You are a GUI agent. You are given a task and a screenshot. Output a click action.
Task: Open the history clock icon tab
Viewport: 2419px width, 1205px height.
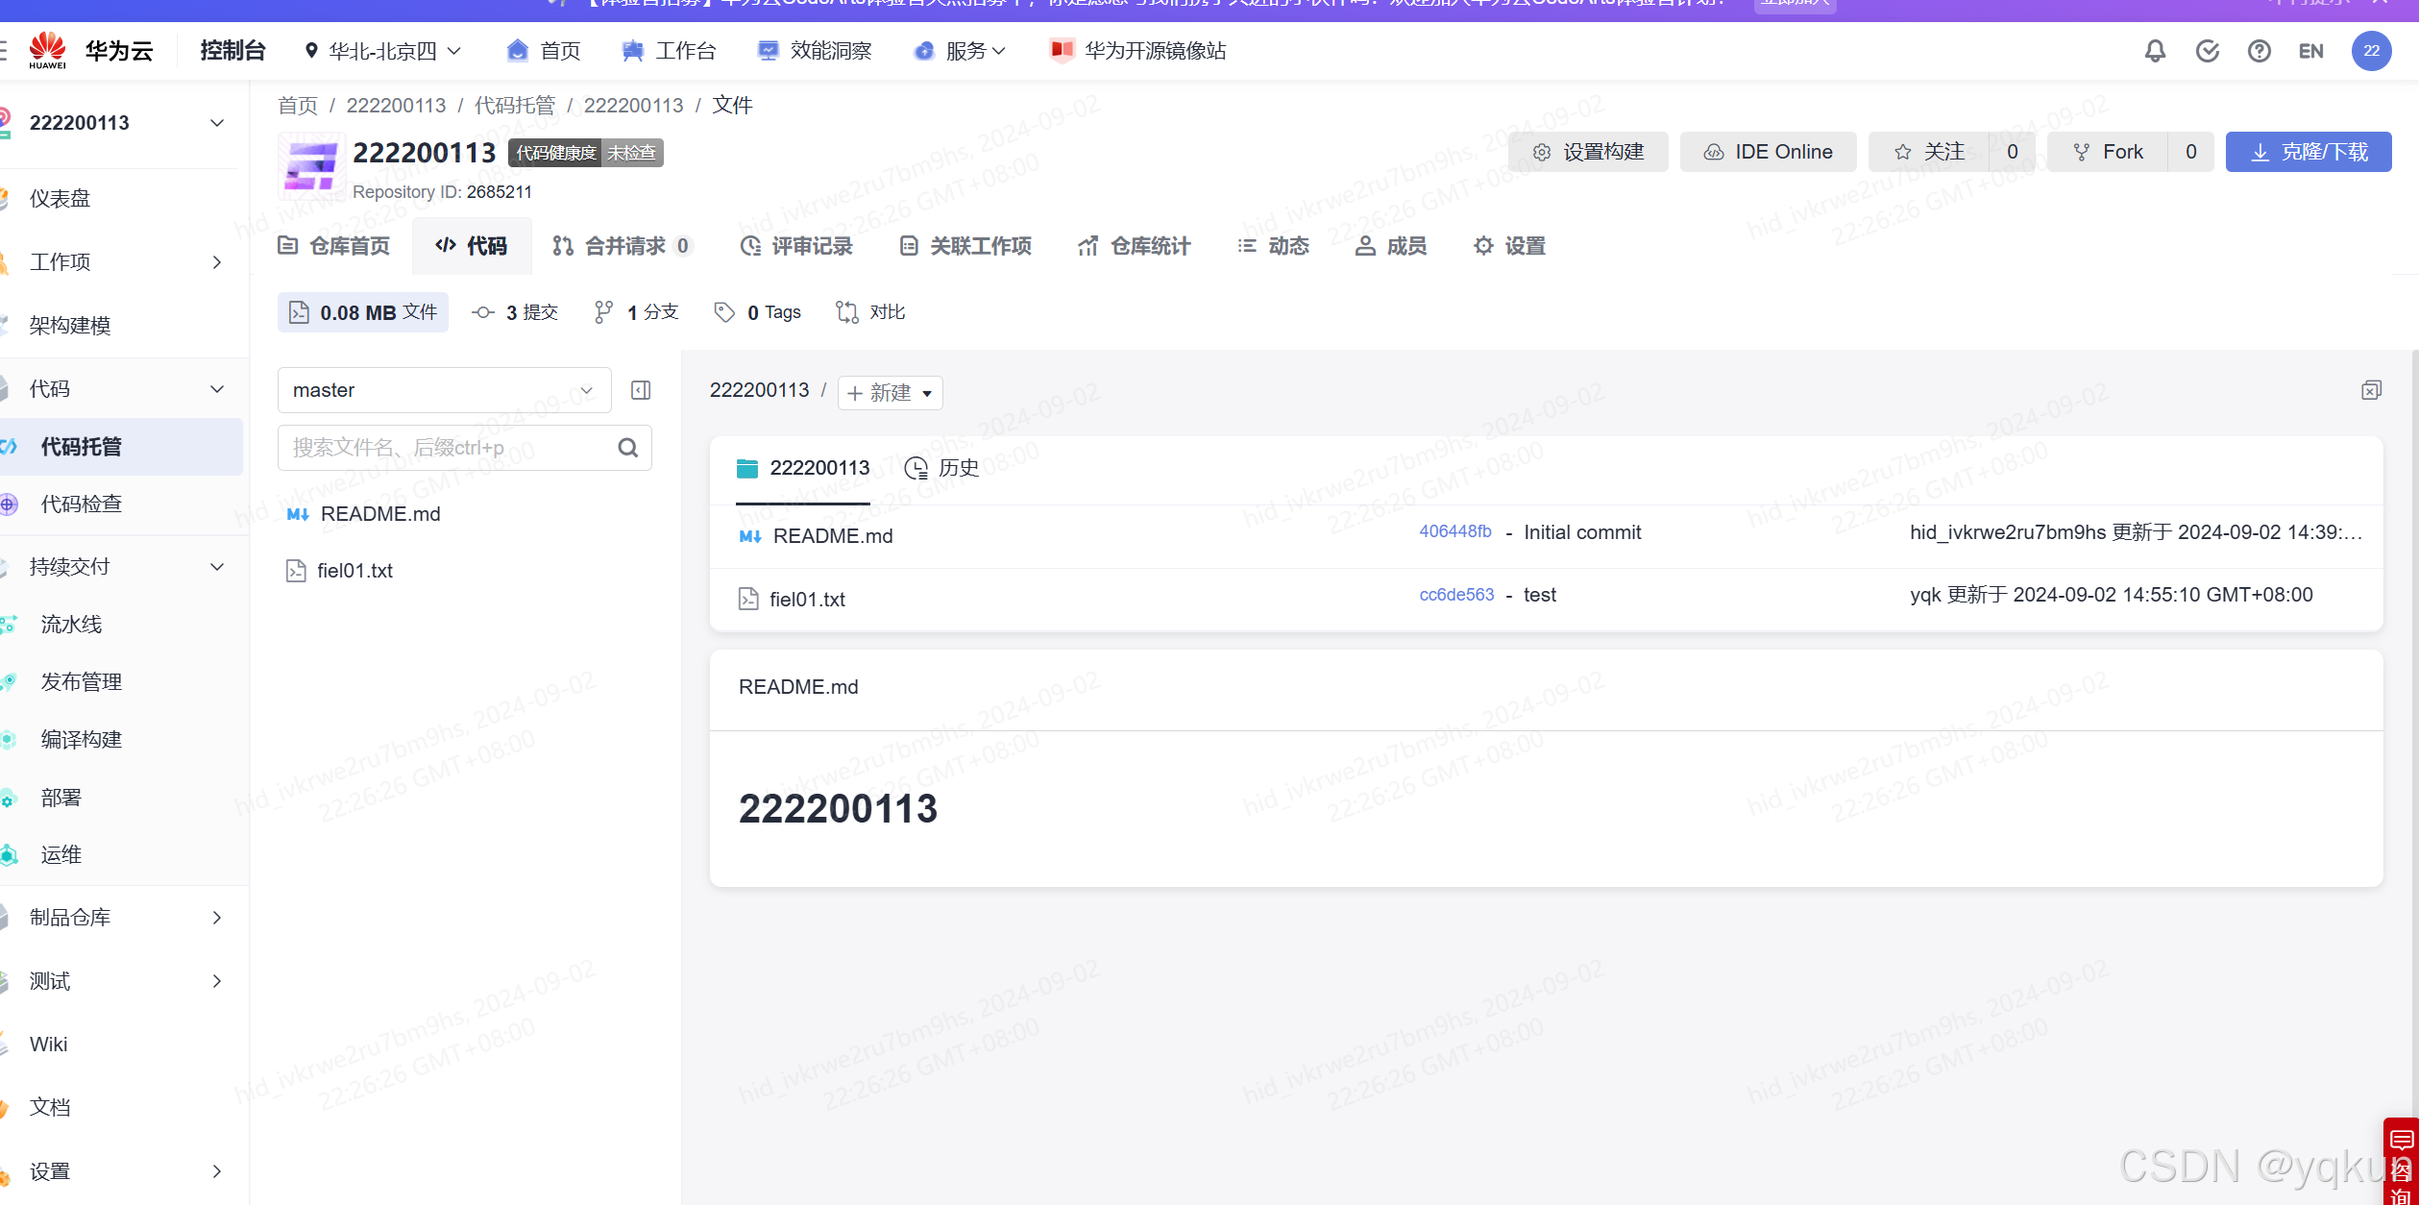pos(941,468)
